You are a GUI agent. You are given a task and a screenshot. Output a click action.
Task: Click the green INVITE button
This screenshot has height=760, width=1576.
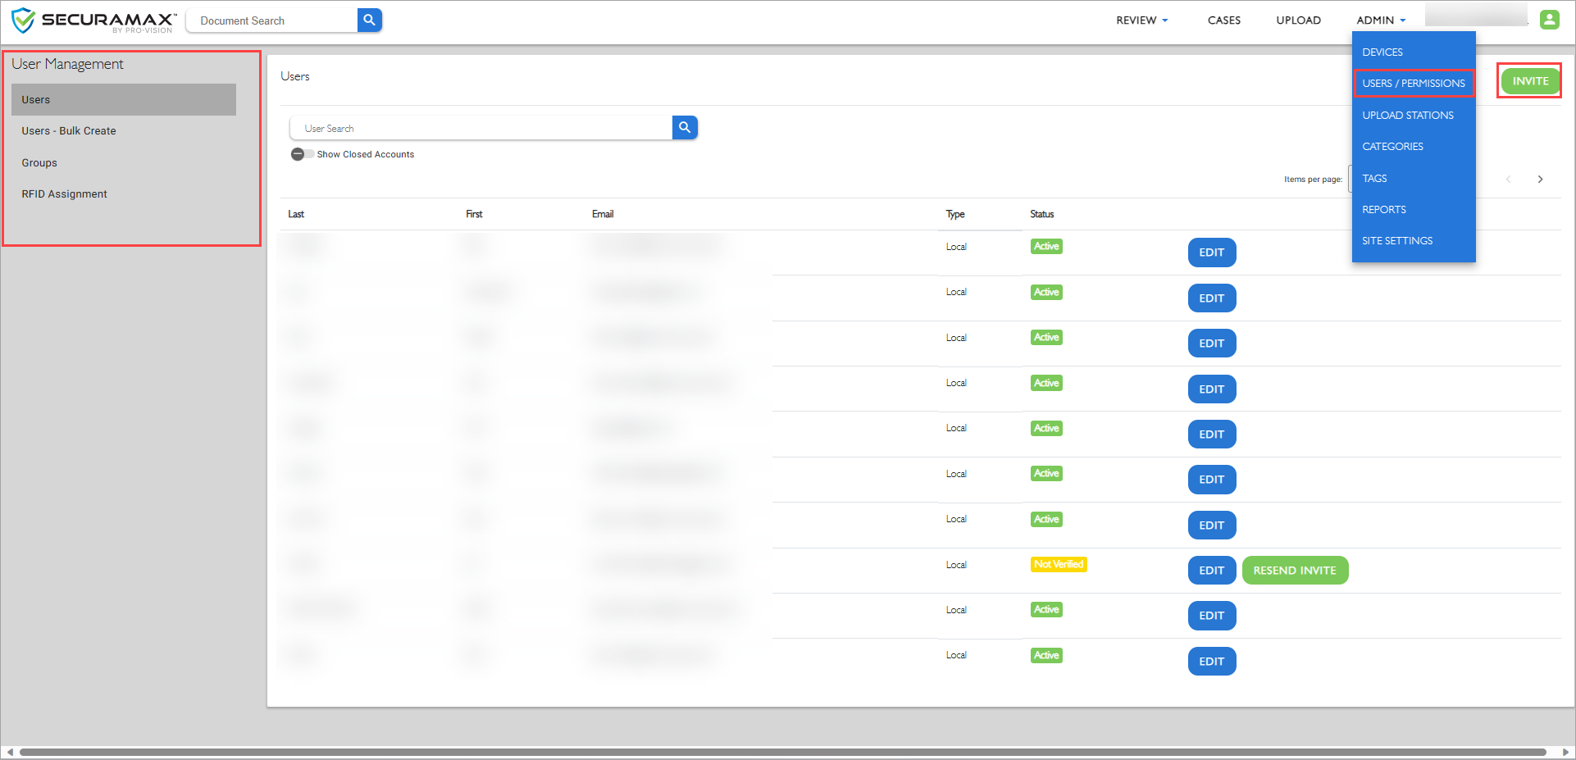[x=1528, y=80]
